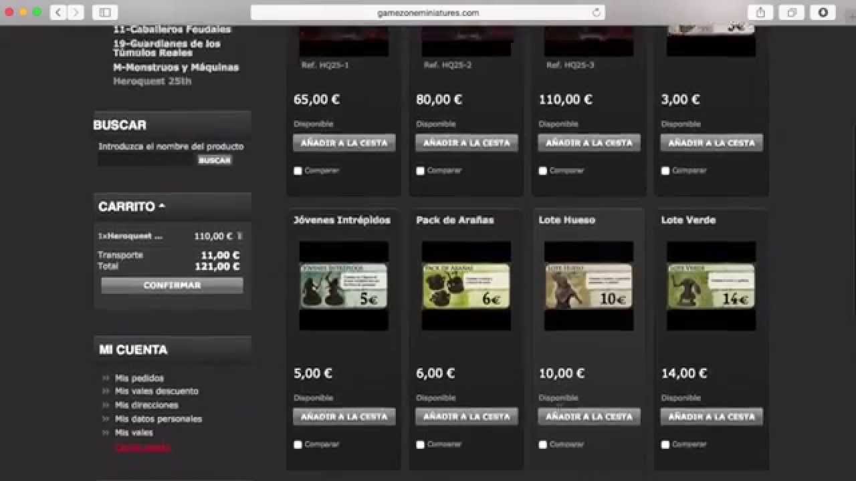Open the Lote Verde product image
Image resolution: width=856 pixels, height=481 pixels.
coord(712,286)
